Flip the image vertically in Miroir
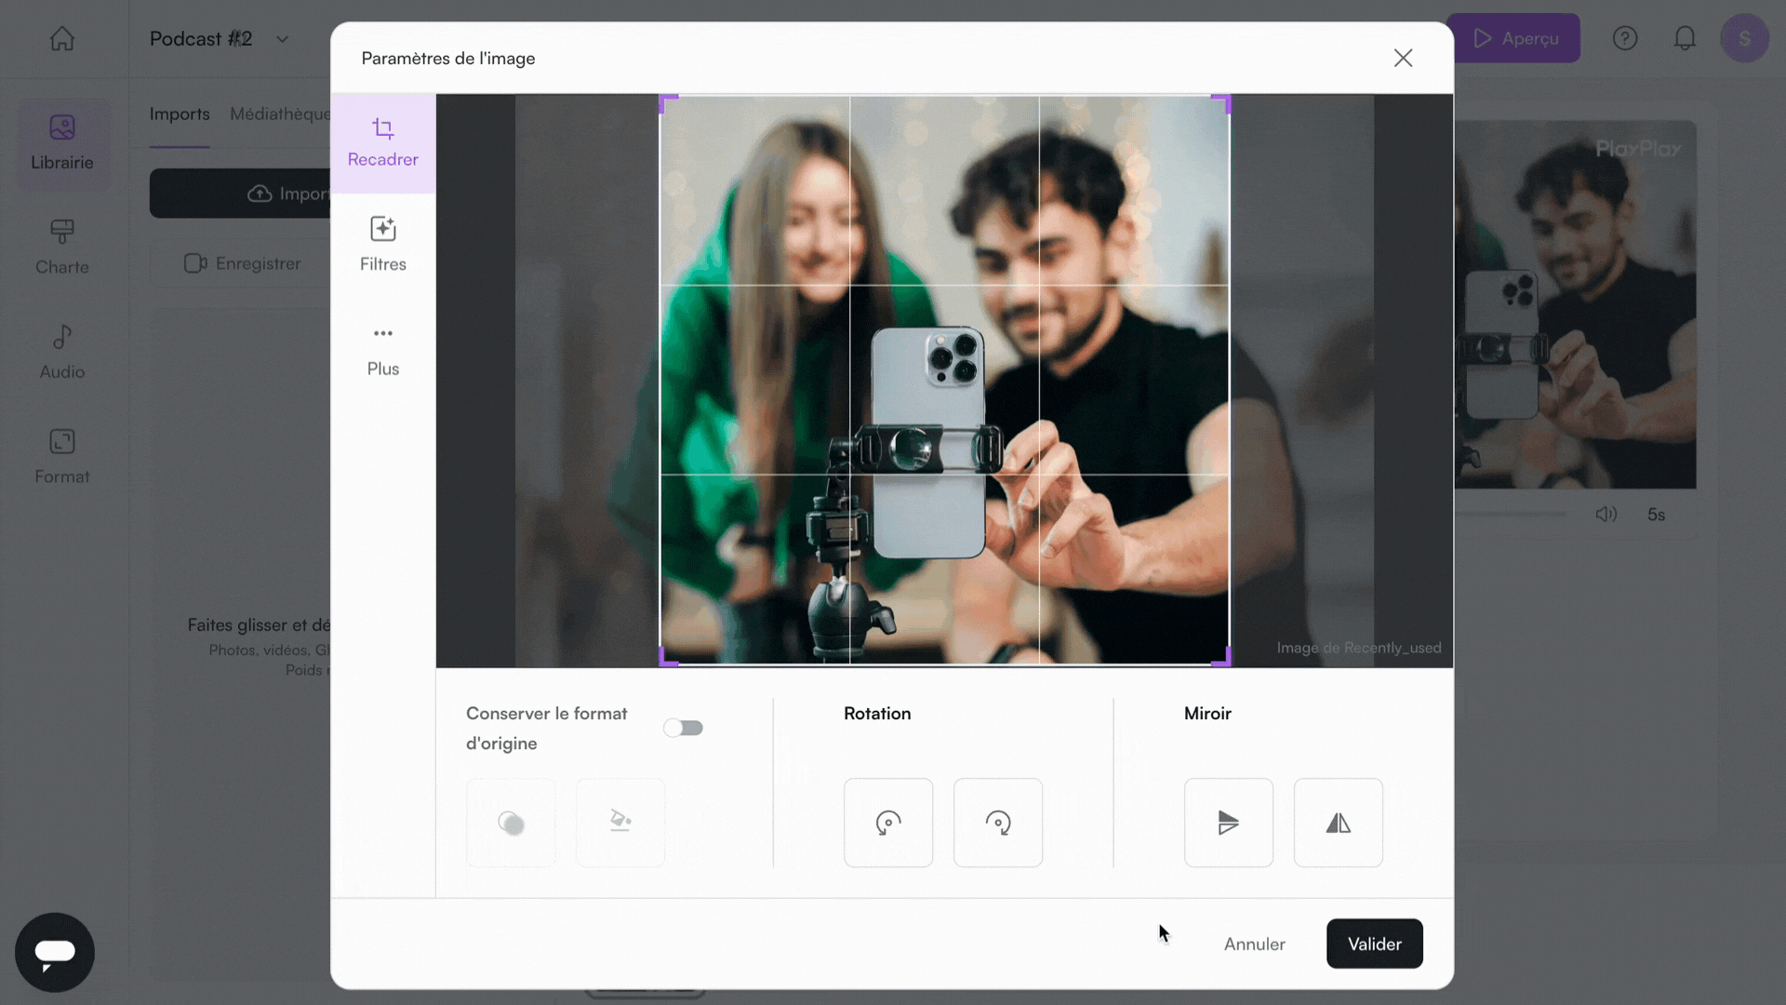 (x=1228, y=823)
